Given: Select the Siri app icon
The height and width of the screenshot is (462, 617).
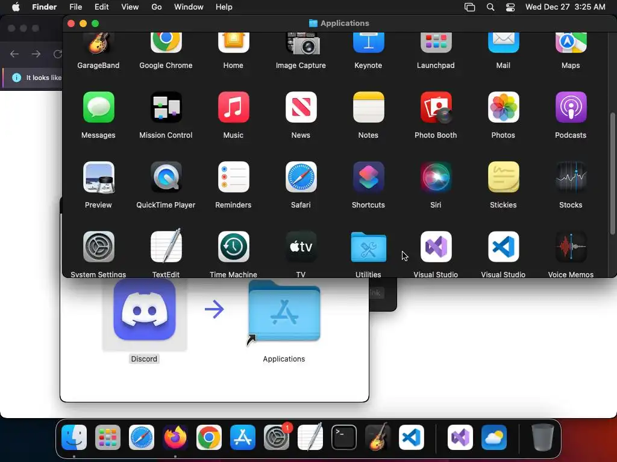Looking at the screenshot, I should coord(436,177).
